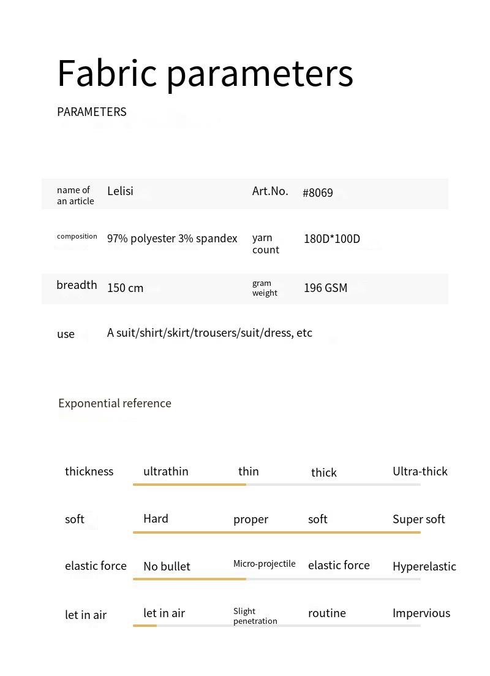
Task: Click the Exponential reference heading
Action: pyautogui.click(x=115, y=403)
